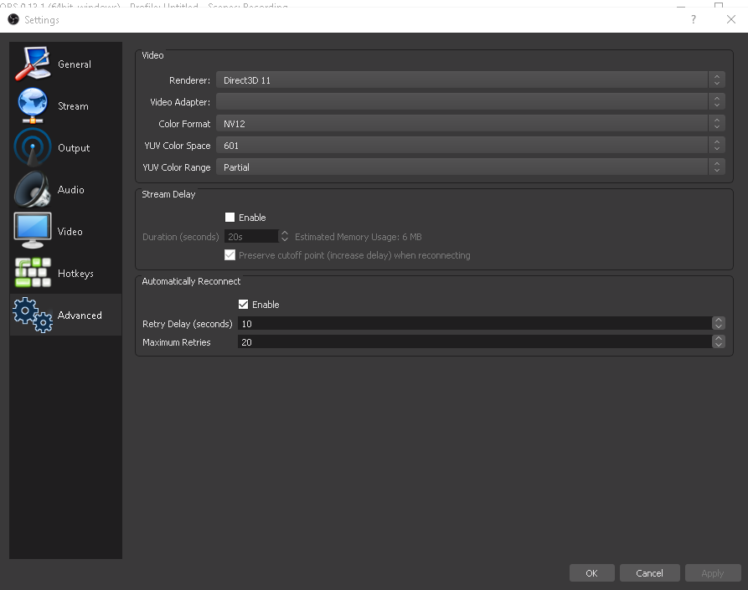This screenshot has width=748, height=590.
Task: Click the Retry Delay stepper arrows
Action: 719,323
